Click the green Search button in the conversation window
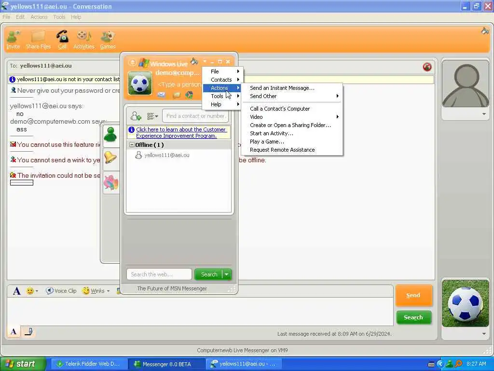The image size is (494, 371). click(x=413, y=317)
